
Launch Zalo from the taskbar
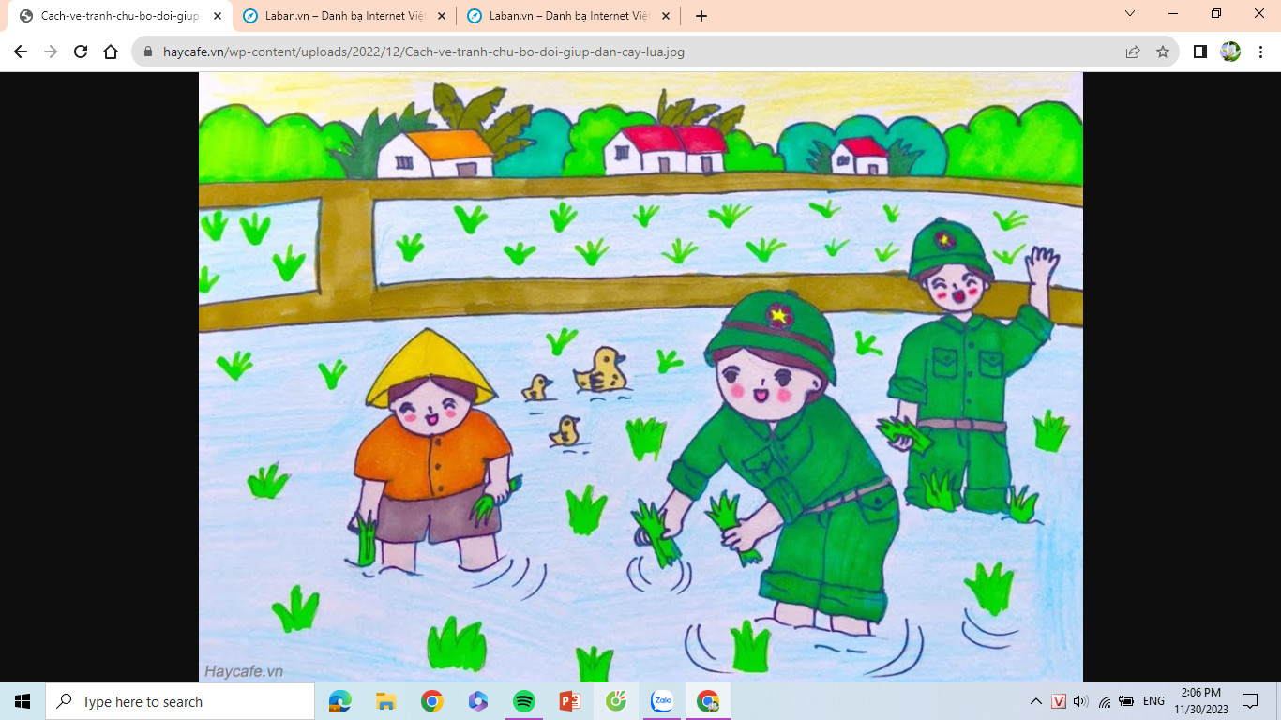tap(662, 701)
